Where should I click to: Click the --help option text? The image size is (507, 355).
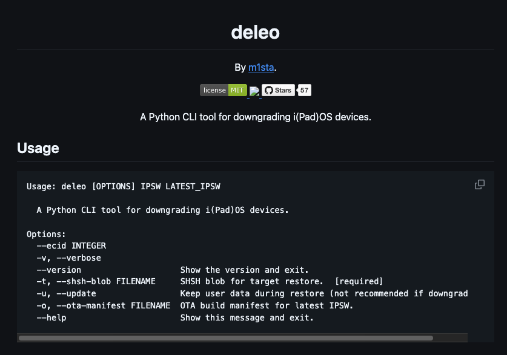tap(51, 318)
